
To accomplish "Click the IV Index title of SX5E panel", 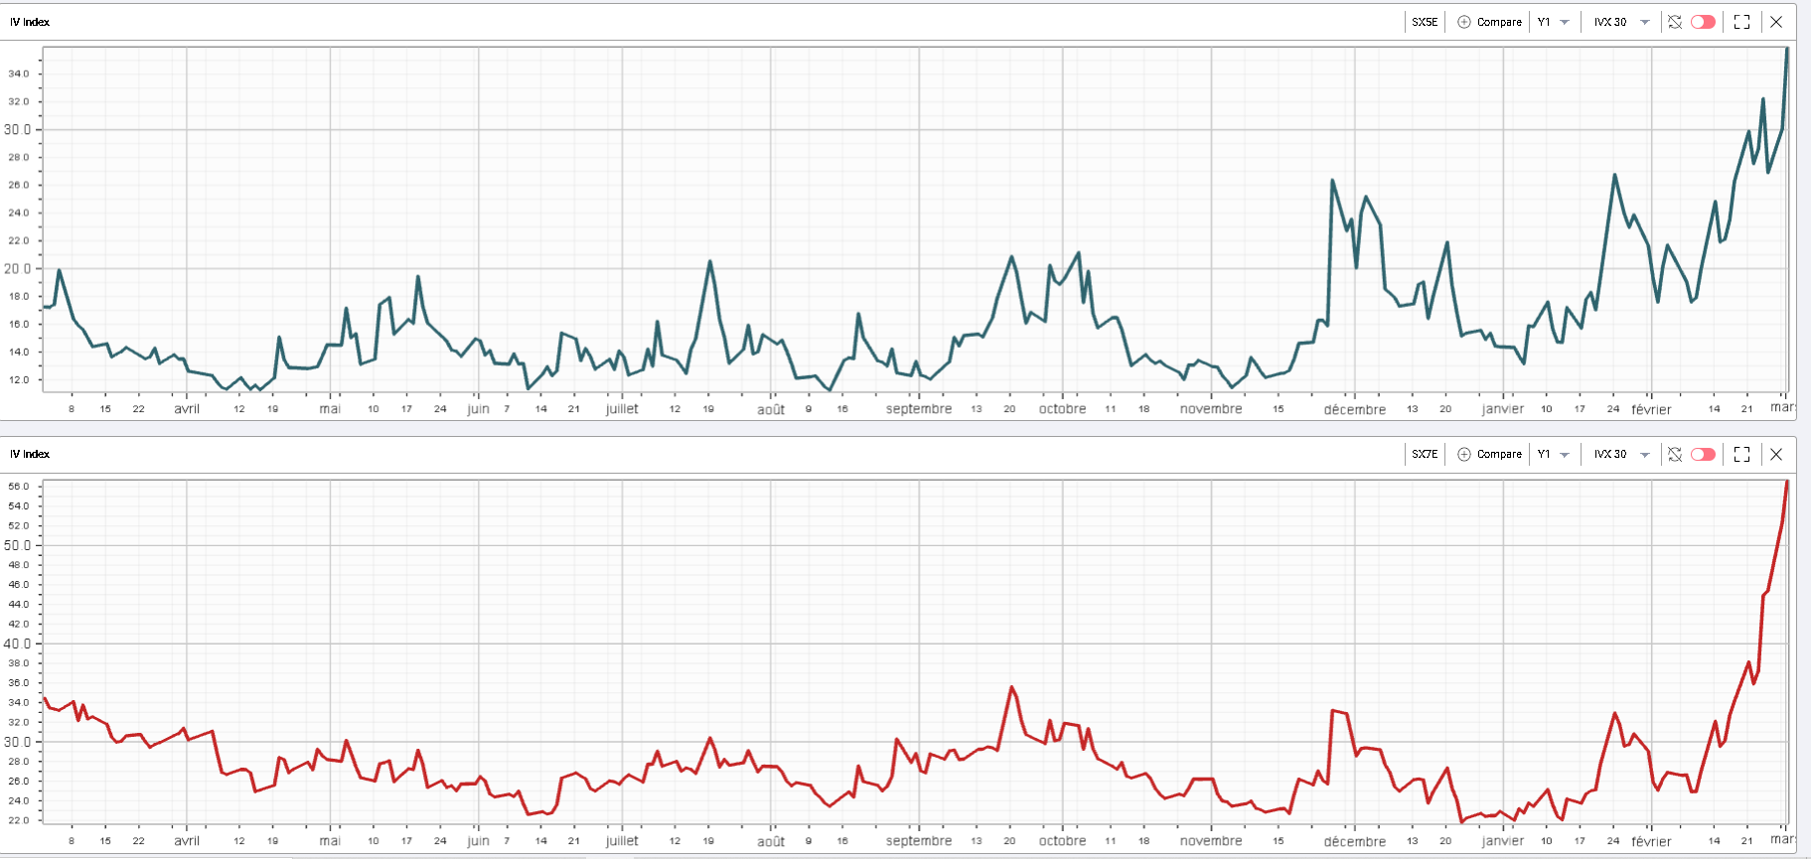I will tap(30, 22).
